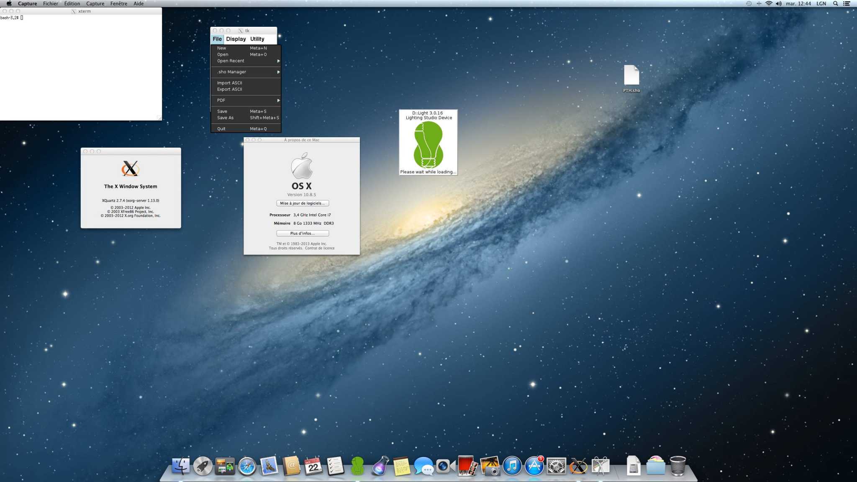
Task: Open the Trash in the dock
Action: (677, 466)
